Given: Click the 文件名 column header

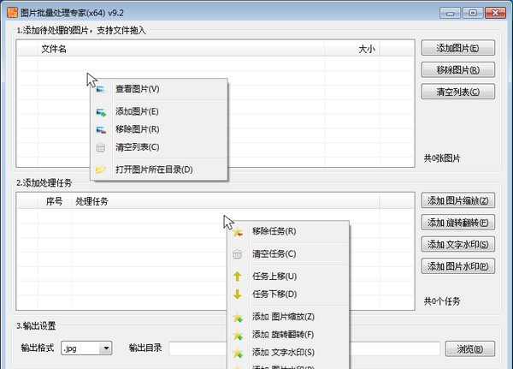Looking at the screenshot, I should pos(181,49).
